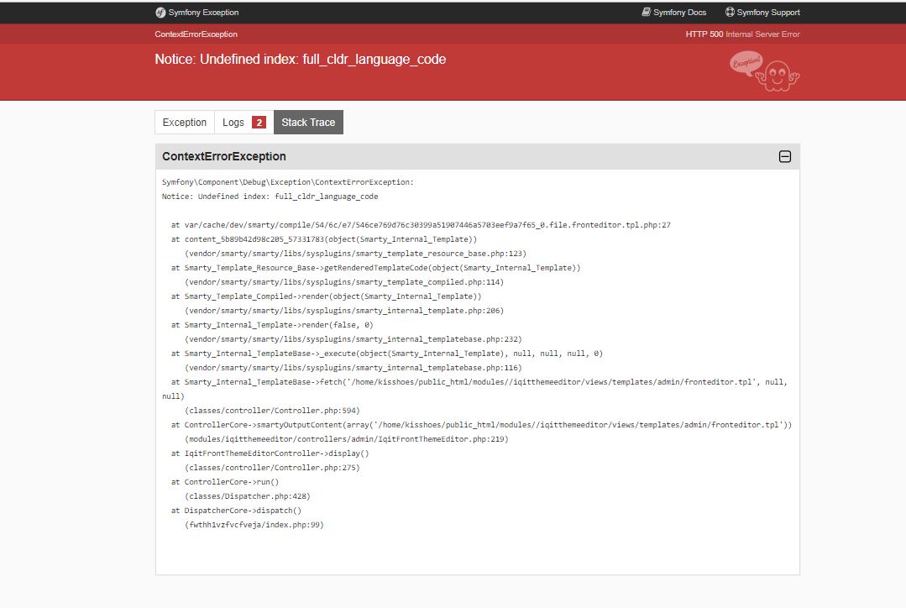The height and width of the screenshot is (608, 906).
Task: Click HTTP 500 Internal Server Error text
Action: pyautogui.click(x=742, y=34)
